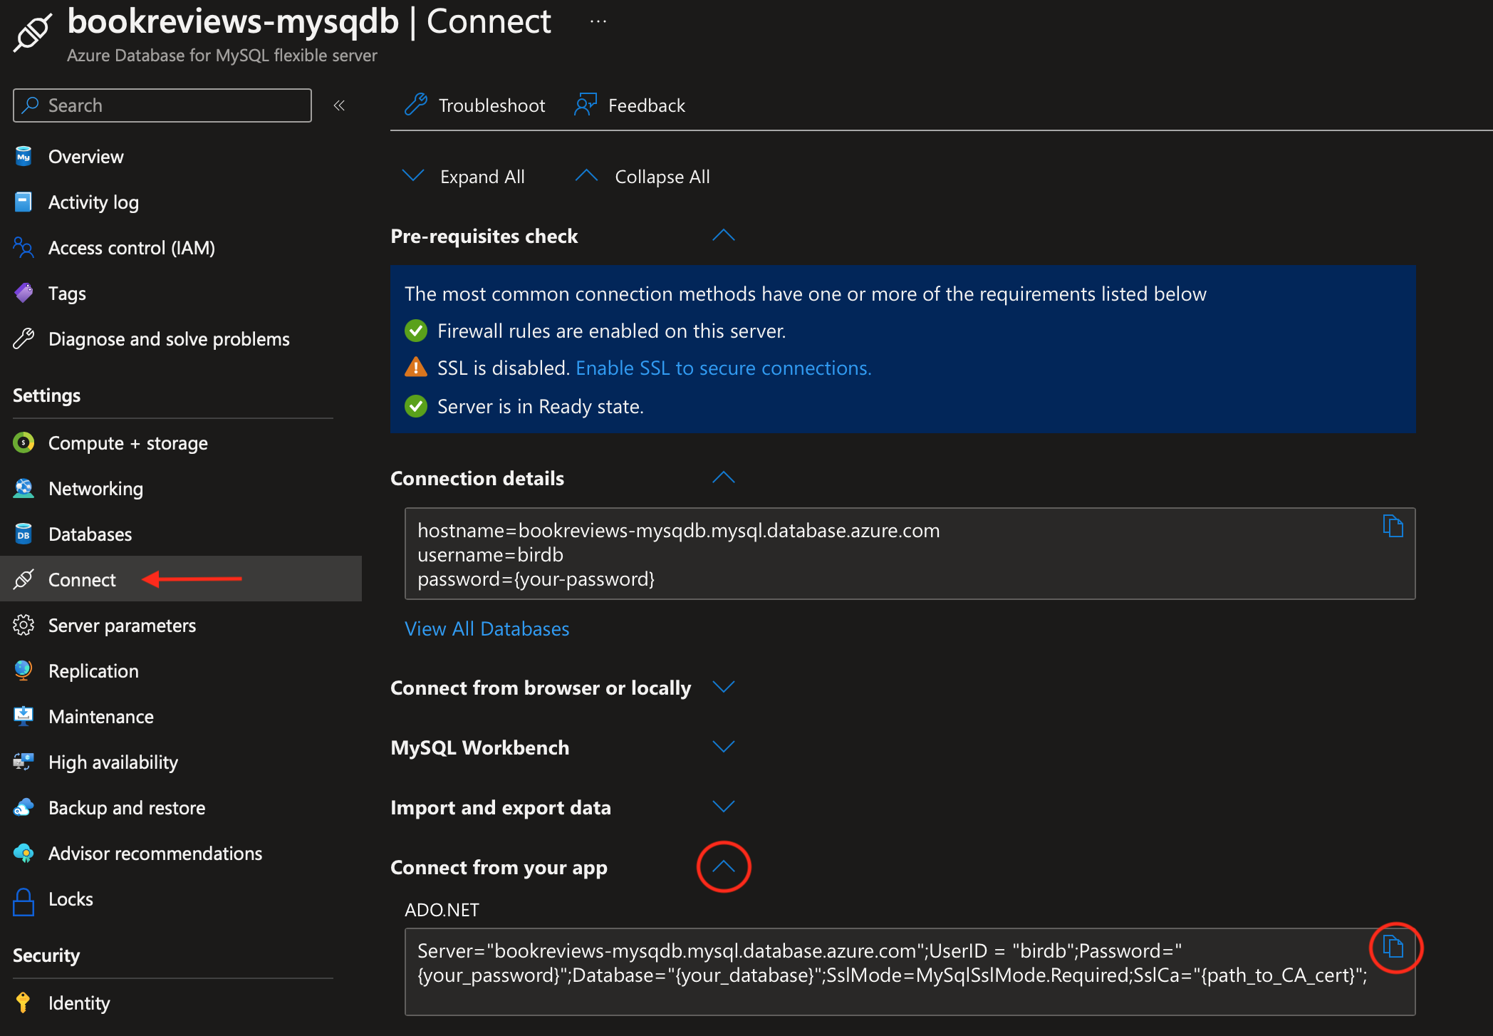Click the purple Tags icon
The width and height of the screenshot is (1493, 1036).
[x=24, y=293]
